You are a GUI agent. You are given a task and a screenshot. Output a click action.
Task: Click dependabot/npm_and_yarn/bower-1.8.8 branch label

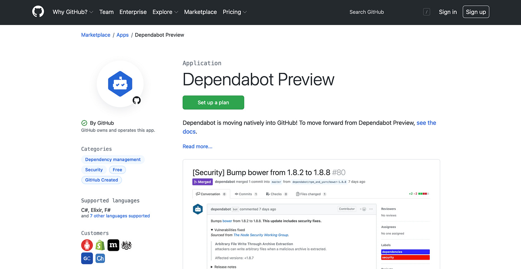coord(319,182)
